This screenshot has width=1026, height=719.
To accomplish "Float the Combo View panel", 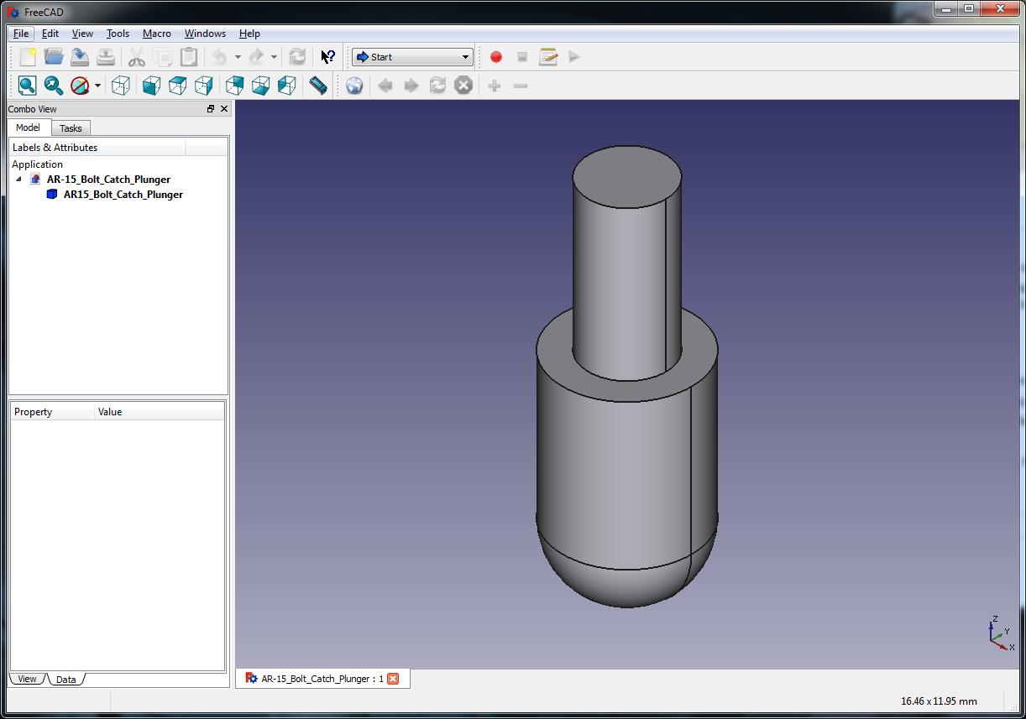I will pos(211,109).
